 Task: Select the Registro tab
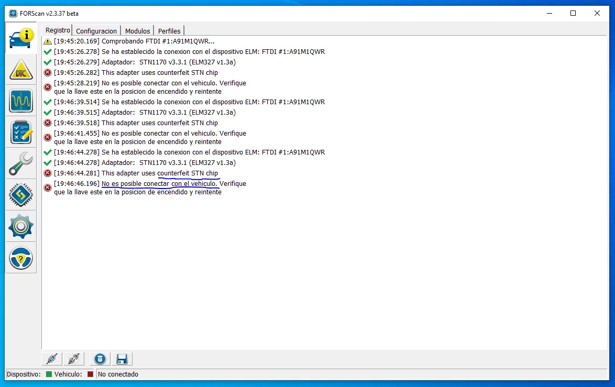[58, 30]
